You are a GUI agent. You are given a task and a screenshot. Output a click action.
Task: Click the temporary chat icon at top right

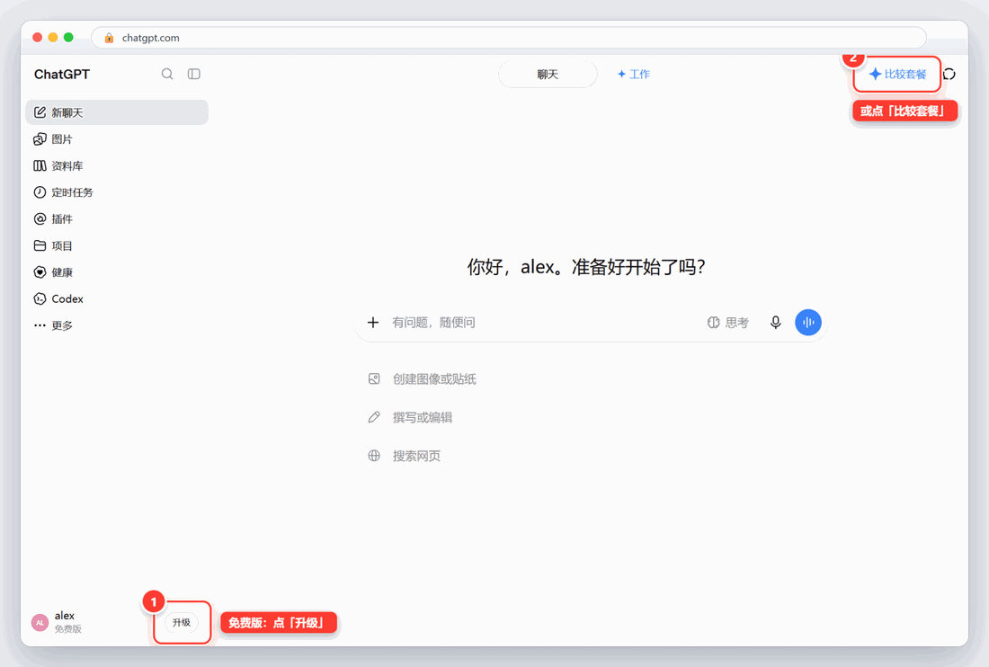(949, 75)
